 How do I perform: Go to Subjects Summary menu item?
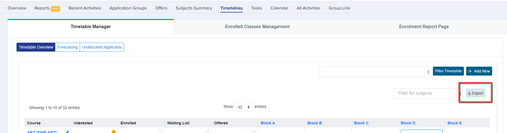194,8
